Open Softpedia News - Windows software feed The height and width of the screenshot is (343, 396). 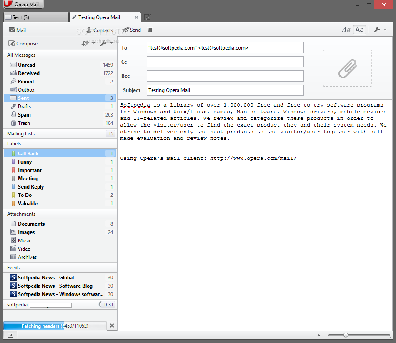[60, 294]
